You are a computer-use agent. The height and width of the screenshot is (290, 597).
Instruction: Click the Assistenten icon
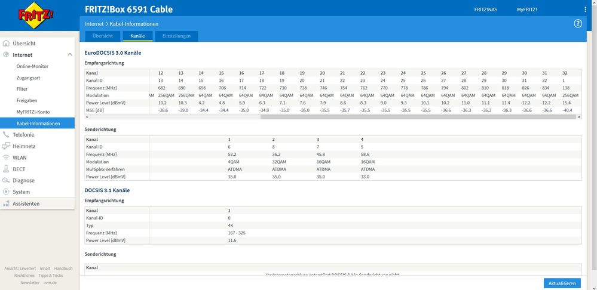[6, 203]
